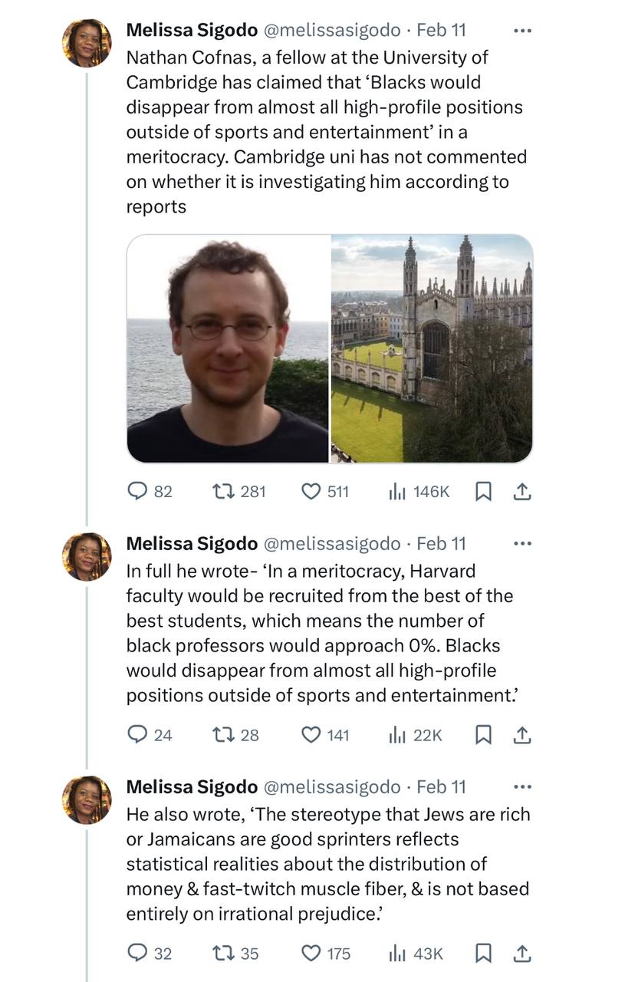Repost the tweet with 28 reposts

pos(223,735)
